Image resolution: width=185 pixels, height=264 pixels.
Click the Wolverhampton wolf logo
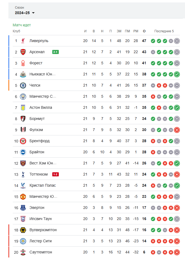pos(23,230)
